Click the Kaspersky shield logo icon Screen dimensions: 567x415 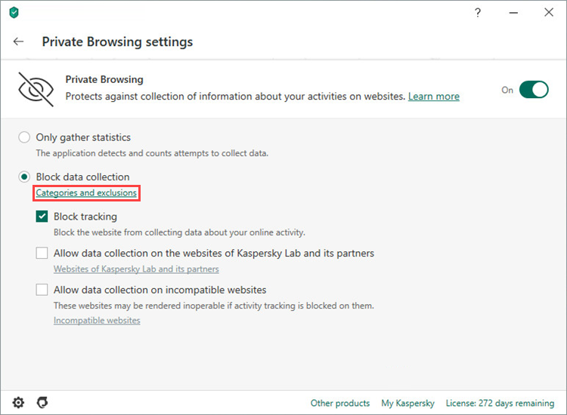(x=14, y=13)
